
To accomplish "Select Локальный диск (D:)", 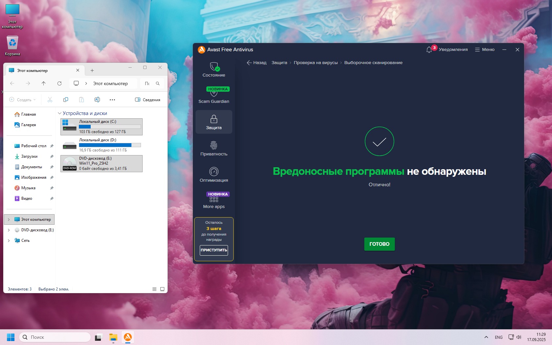I will [102, 145].
